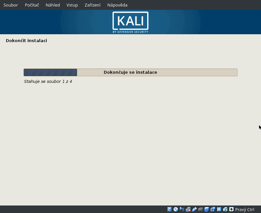Click the USB devices status icon
Screen dimensions: 261x213
[194, 209]
